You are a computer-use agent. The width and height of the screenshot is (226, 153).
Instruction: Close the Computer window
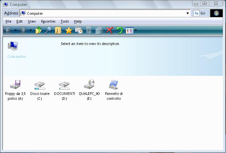point(216,3)
